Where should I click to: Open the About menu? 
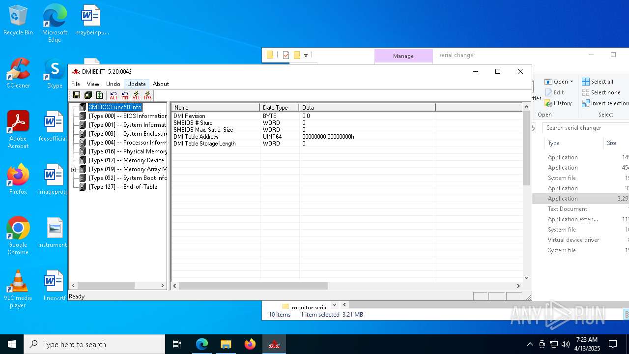[x=161, y=84]
